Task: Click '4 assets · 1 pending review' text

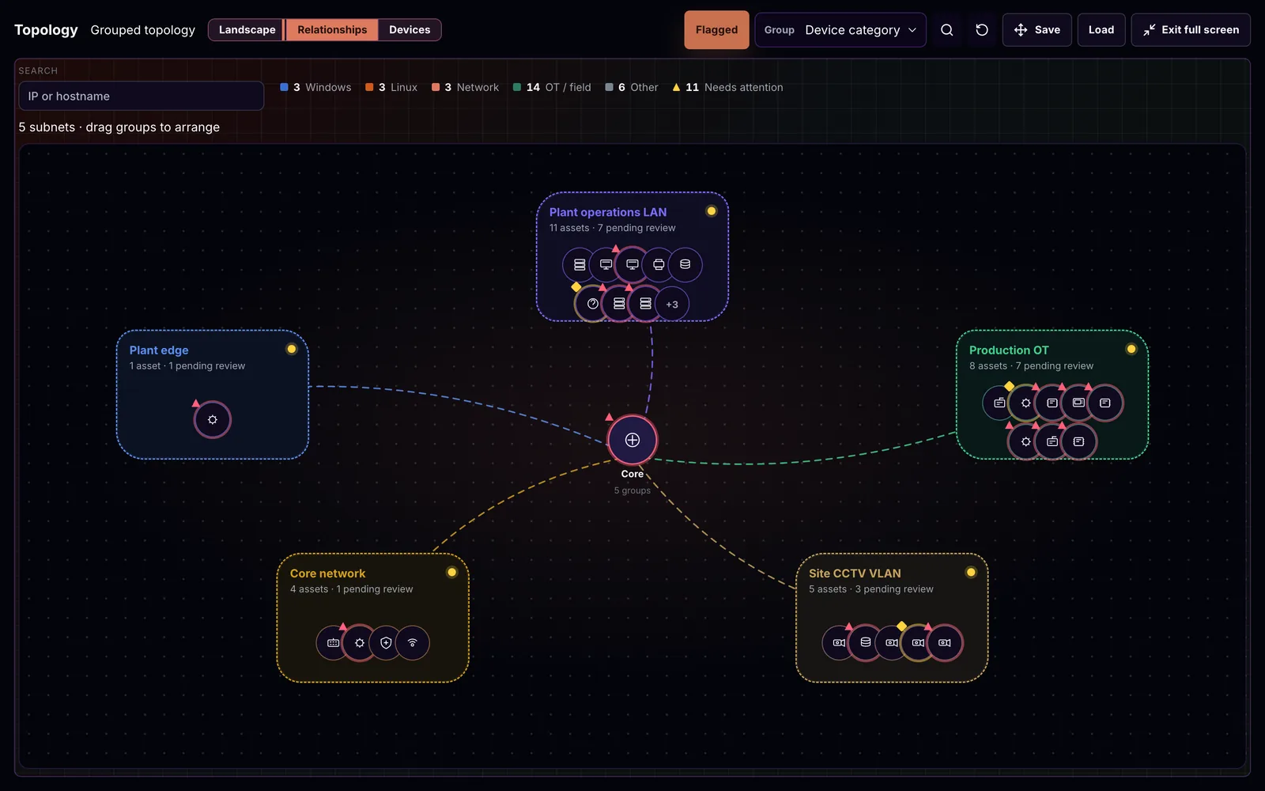Action: pos(352,589)
